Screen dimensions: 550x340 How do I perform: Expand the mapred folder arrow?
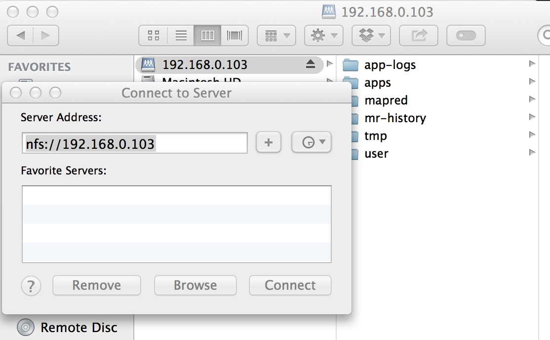click(x=532, y=99)
